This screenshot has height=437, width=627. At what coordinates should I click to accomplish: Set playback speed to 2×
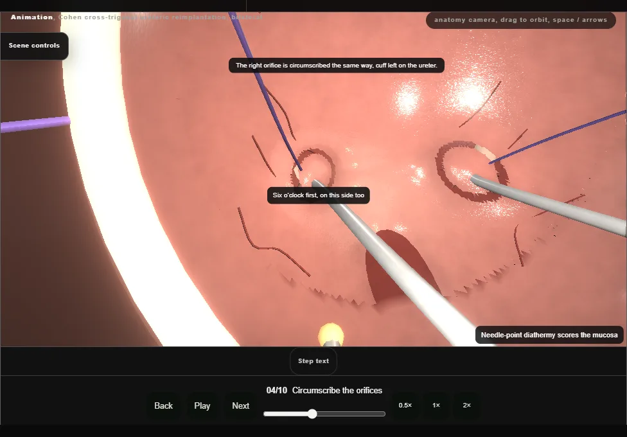[466, 406]
